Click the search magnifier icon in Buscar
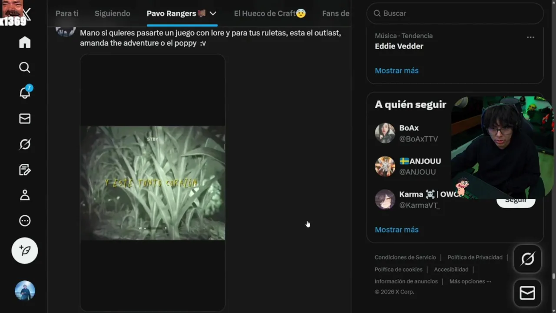 377,13
